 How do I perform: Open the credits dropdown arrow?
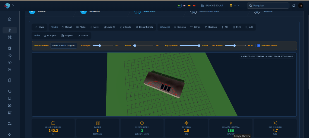click(239, 6)
